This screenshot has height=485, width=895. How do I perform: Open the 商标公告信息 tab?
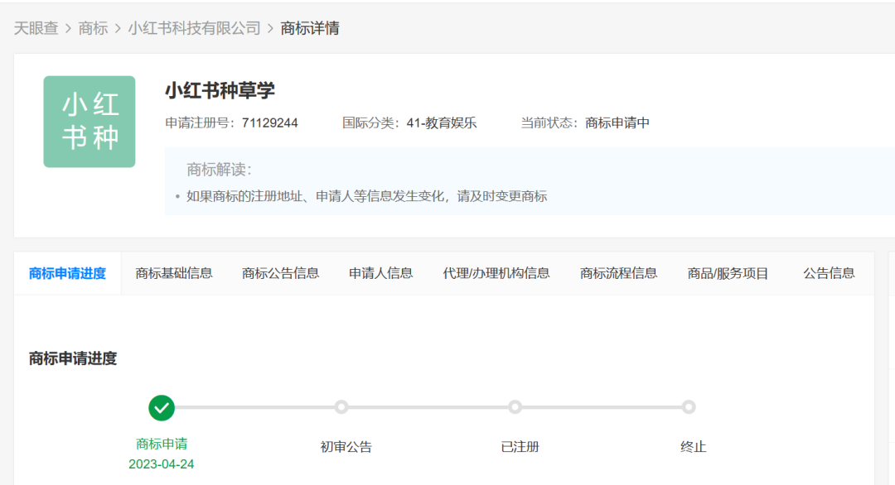280,273
